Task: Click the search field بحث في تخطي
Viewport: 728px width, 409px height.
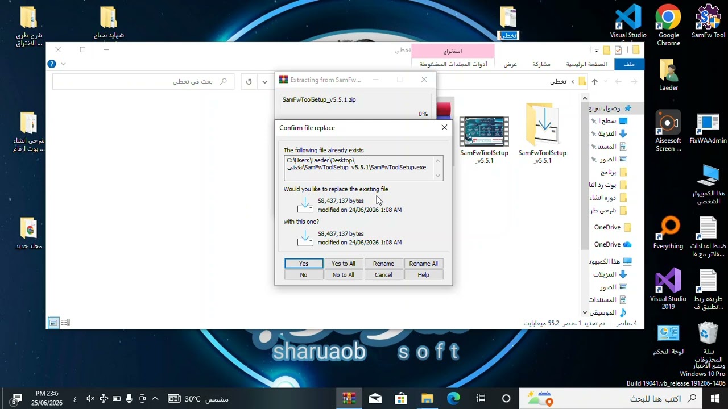Action: pyautogui.click(x=143, y=82)
